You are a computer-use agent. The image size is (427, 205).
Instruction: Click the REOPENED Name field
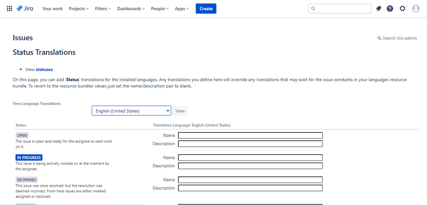point(250,180)
